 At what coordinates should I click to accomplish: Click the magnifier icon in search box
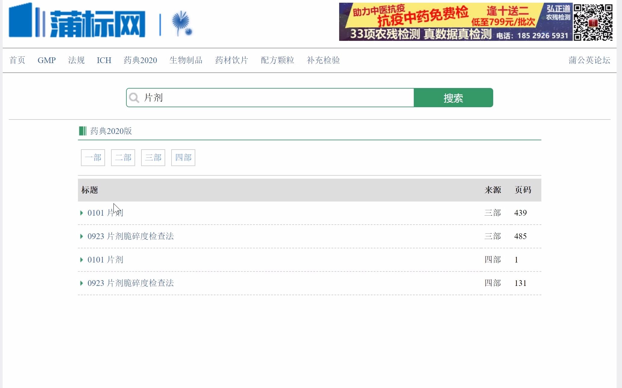[134, 98]
